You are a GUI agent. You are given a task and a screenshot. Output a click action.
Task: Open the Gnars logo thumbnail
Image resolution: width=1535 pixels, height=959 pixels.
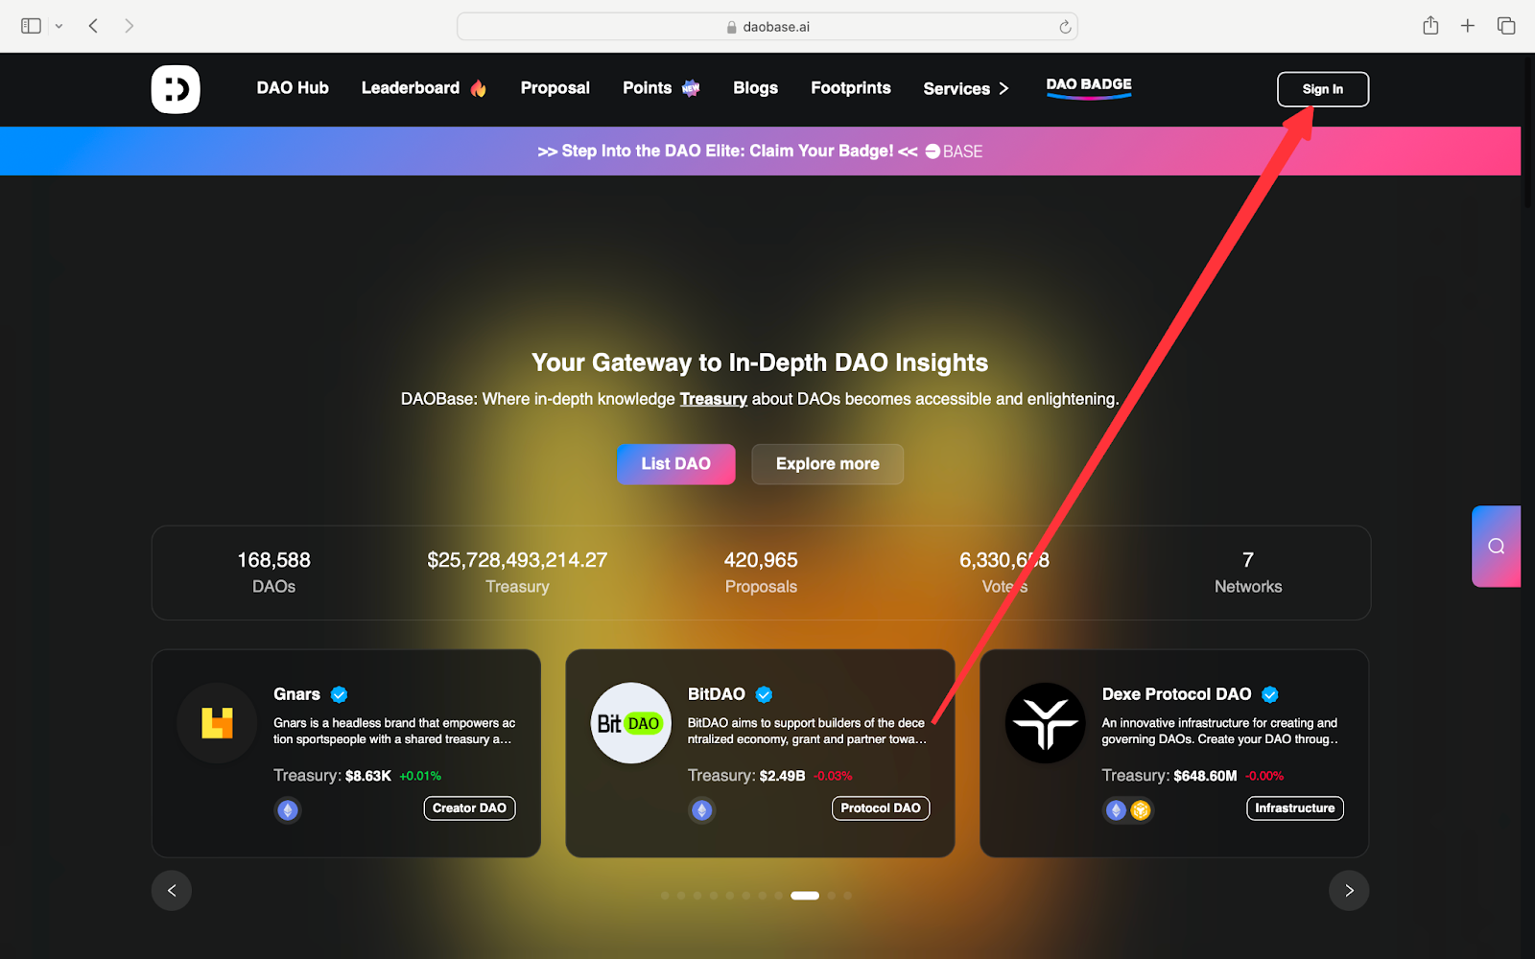(217, 723)
